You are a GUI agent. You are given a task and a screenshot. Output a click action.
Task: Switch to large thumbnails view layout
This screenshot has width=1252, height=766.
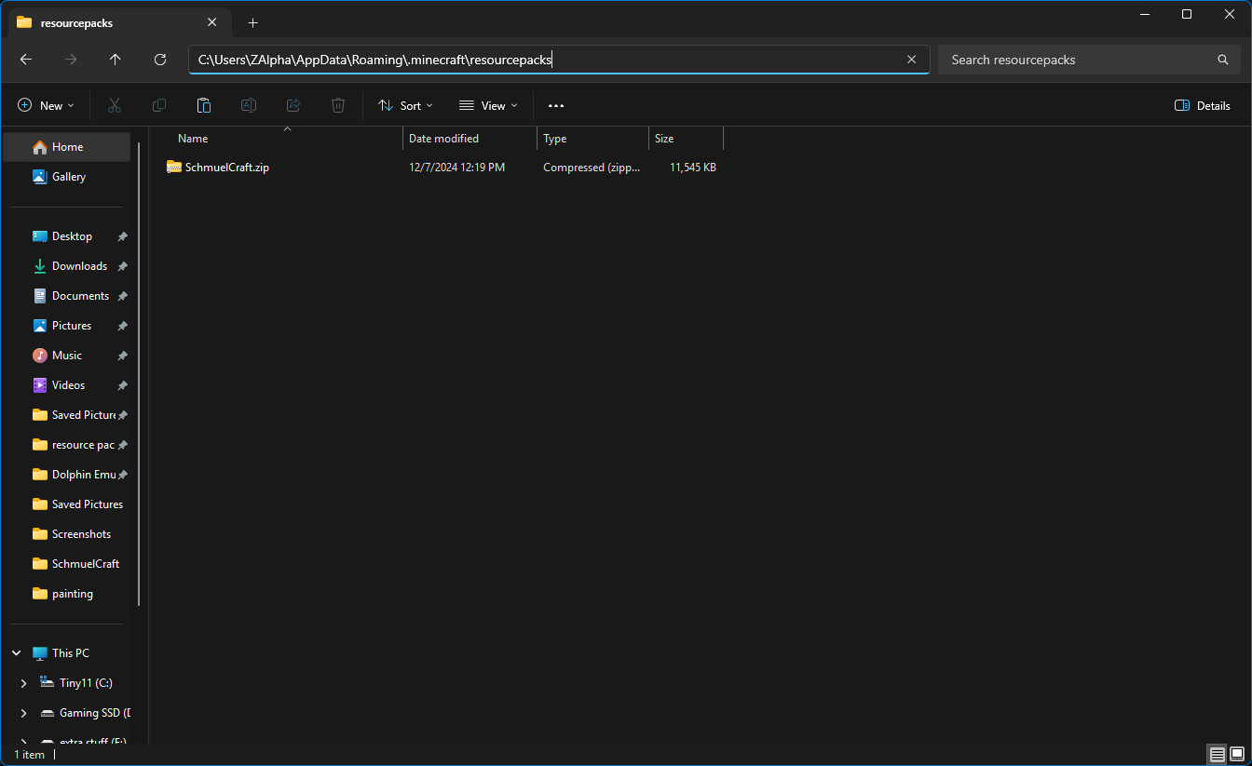1237,754
